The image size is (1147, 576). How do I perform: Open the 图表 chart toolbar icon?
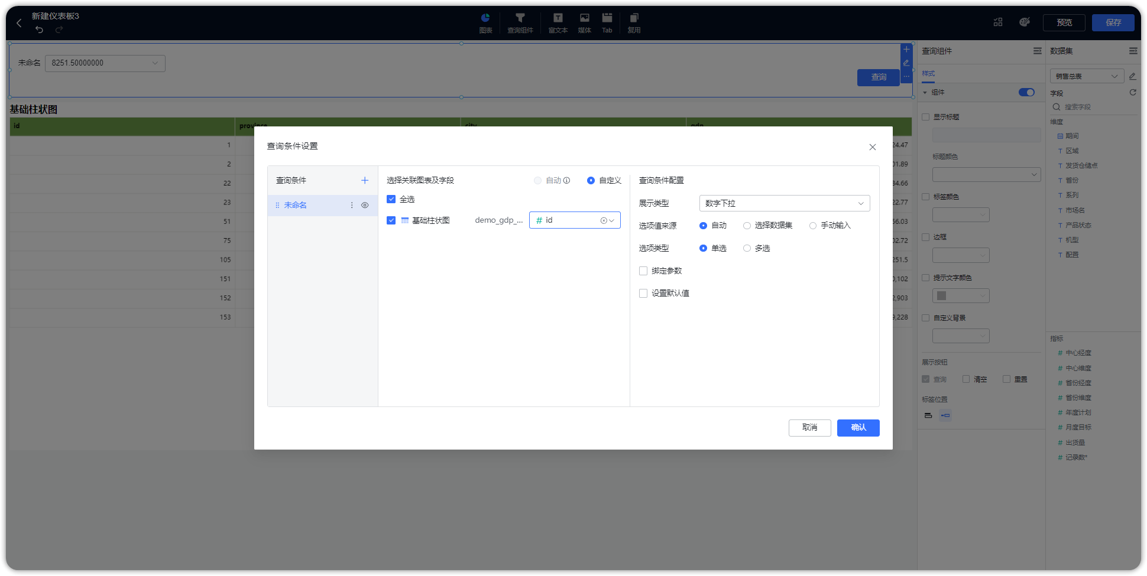click(x=485, y=23)
